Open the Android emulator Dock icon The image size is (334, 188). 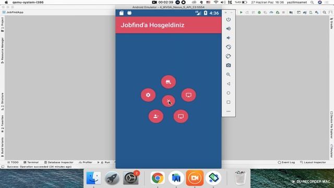(213, 178)
